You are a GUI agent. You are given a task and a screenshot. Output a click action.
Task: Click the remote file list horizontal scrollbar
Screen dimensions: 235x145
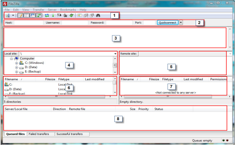click(x=168, y=97)
